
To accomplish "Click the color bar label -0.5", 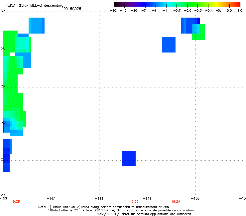I will coord(198,11).
